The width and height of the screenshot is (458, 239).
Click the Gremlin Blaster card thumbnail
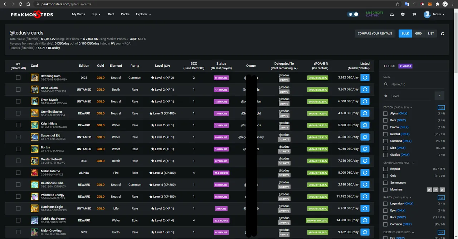pyautogui.click(x=34, y=113)
